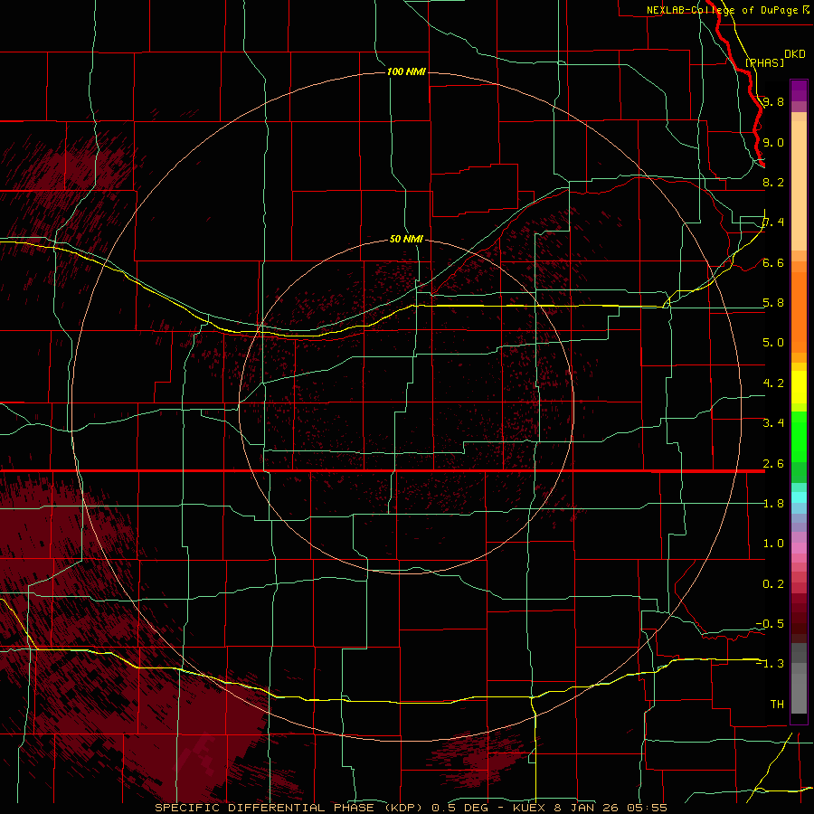The image size is (814, 814).
Task: Select the light peach band of the color bar
Action: click(799, 185)
